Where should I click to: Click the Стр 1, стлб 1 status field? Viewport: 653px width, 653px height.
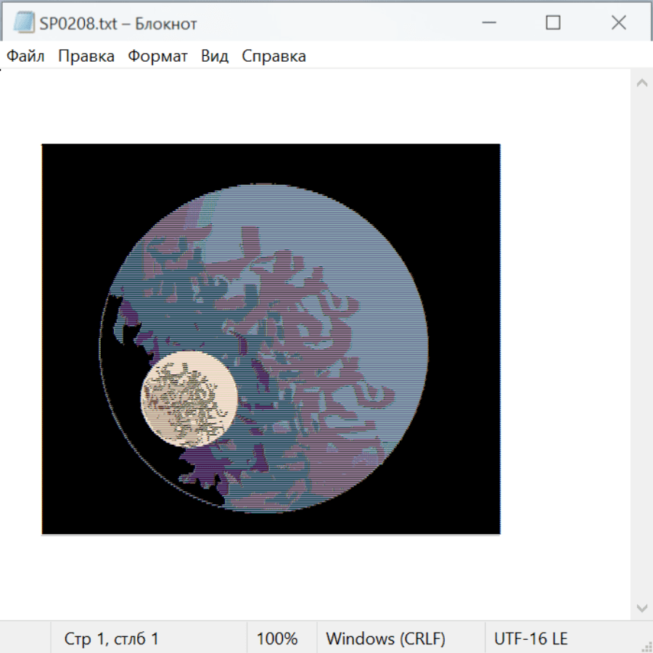(111, 639)
